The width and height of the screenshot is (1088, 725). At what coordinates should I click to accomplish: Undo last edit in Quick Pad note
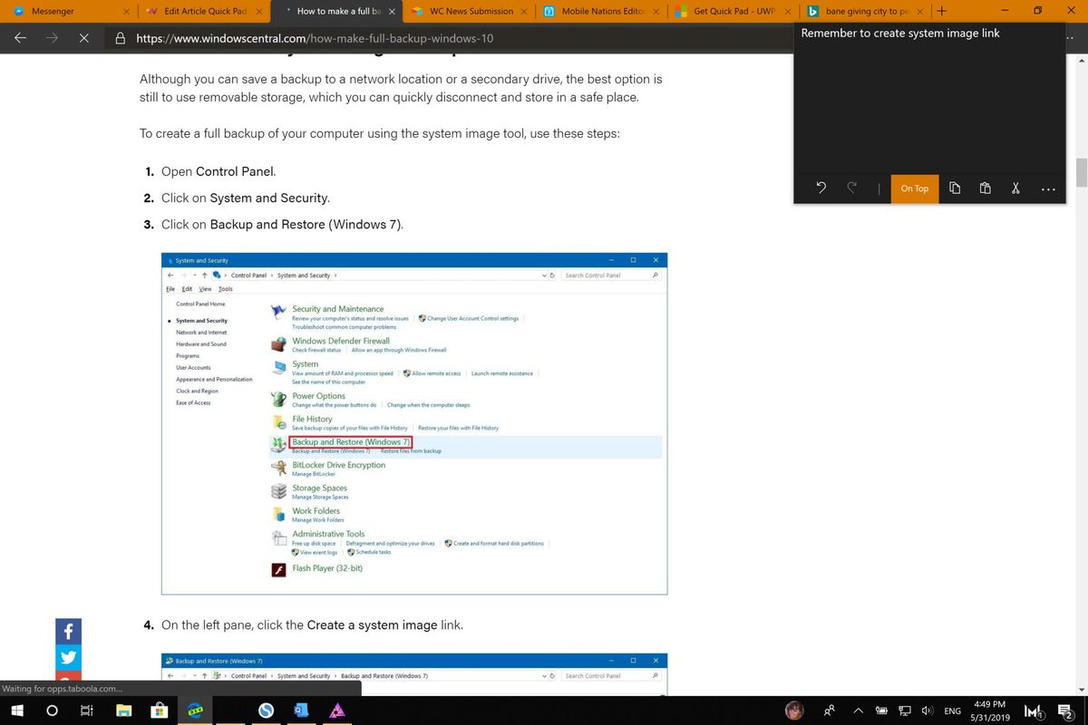[821, 188]
